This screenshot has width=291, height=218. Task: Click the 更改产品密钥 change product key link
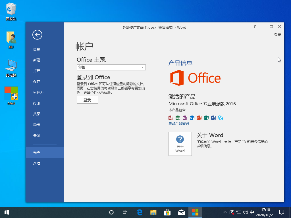click(178, 123)
